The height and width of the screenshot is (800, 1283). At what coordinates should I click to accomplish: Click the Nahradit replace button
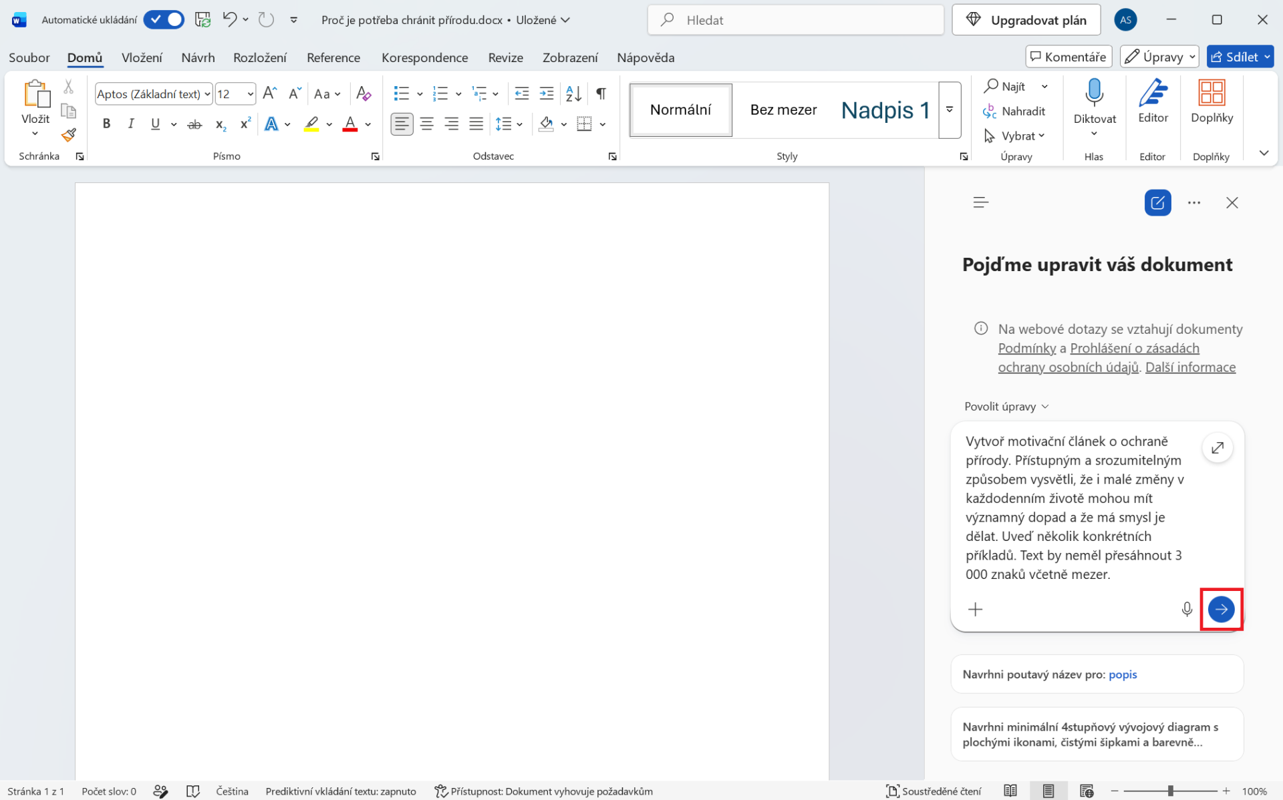point(1014,111)
